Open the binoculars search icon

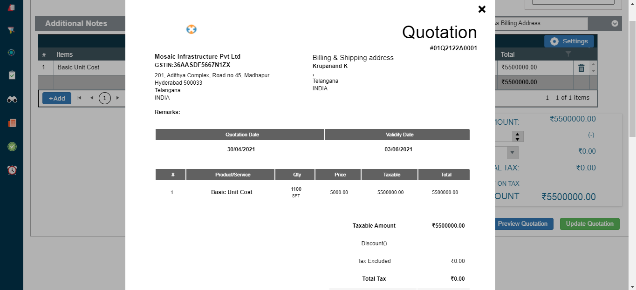tap(12, 99)
